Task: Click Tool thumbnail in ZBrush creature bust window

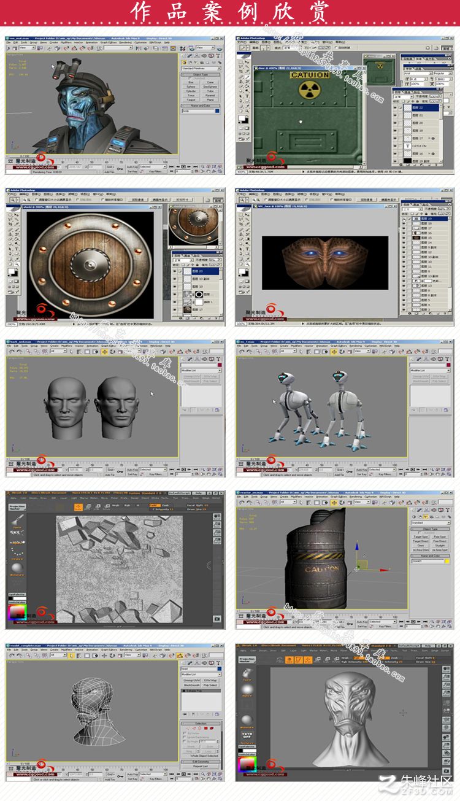Action: pyautogui.click(x=247, y=673)
